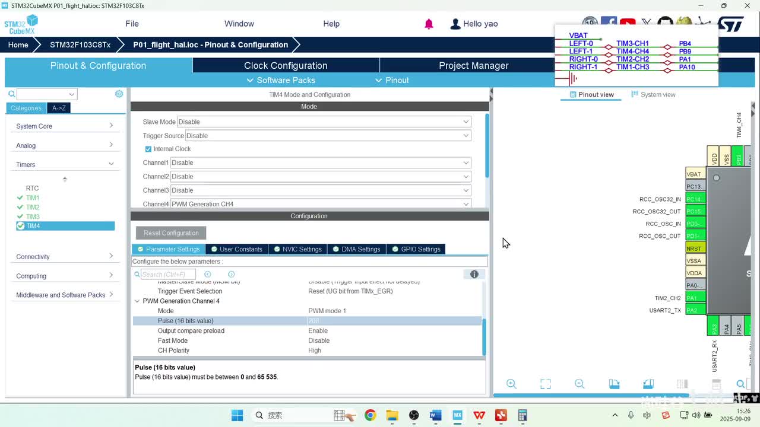The height and width of the screenshot is (427, 760).
Task: Expand the Computing category
Action: (65, 276)
